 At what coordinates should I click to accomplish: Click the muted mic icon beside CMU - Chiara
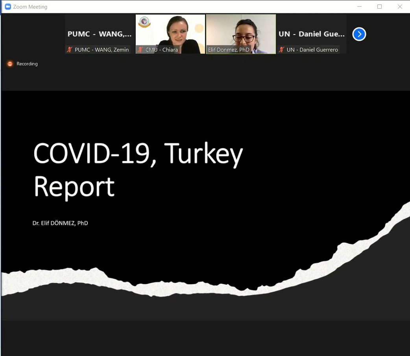click(x=140, y=50)
